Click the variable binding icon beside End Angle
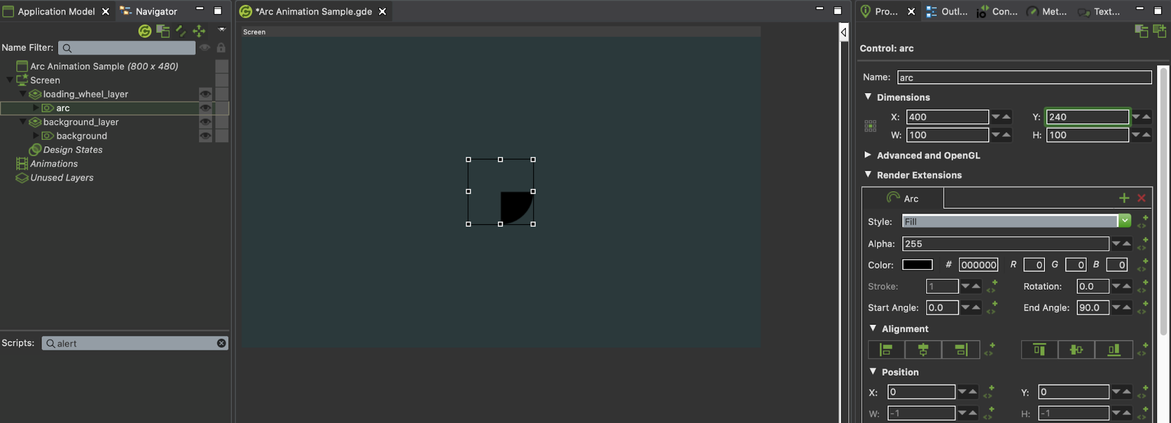 [x=1143, y=307]
